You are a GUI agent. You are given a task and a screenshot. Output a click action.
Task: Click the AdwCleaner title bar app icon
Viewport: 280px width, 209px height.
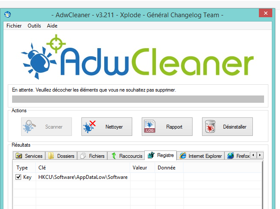pos(7,15)
